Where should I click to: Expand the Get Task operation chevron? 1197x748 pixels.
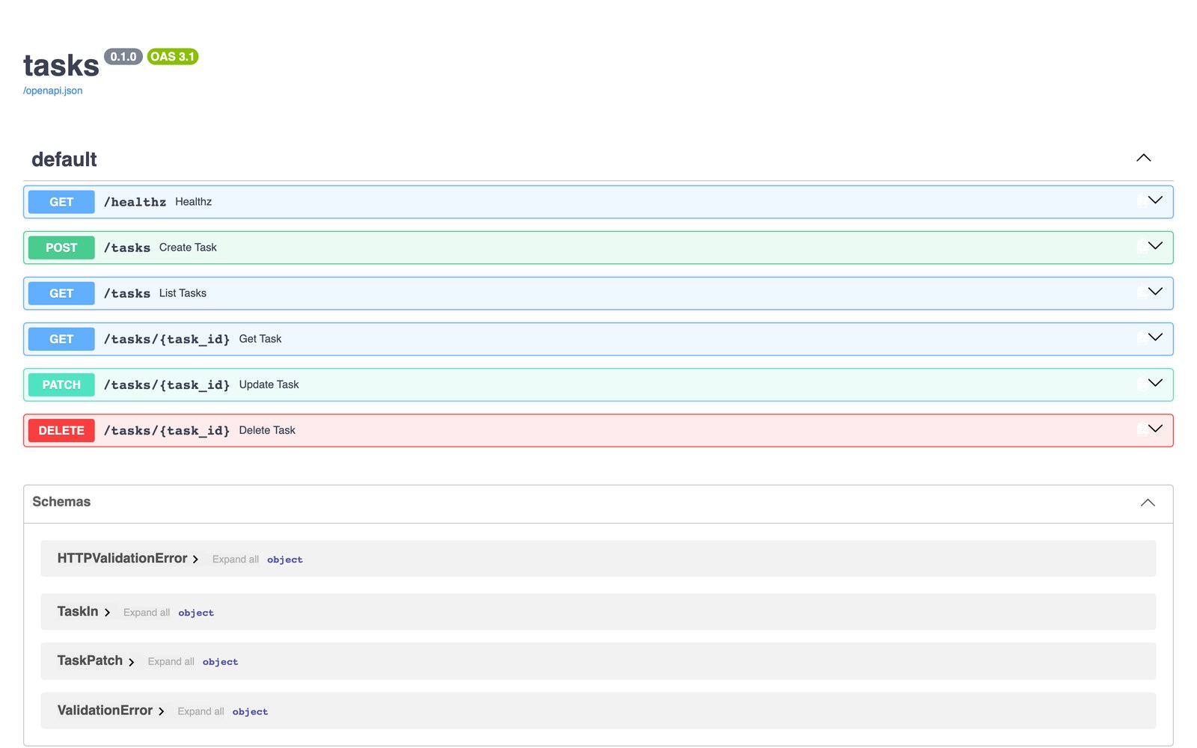click(x=1155, y=337)
